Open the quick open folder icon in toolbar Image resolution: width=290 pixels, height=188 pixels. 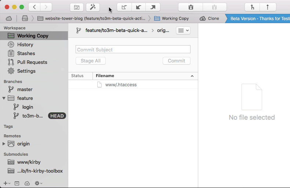click(77, 7)
